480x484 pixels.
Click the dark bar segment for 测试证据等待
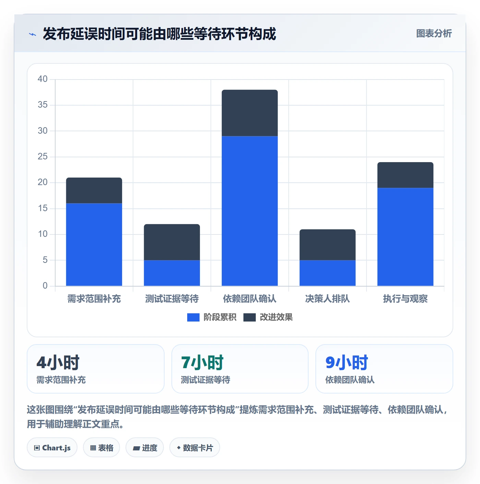point(172,242)
